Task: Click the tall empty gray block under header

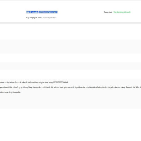Action: 70,47
